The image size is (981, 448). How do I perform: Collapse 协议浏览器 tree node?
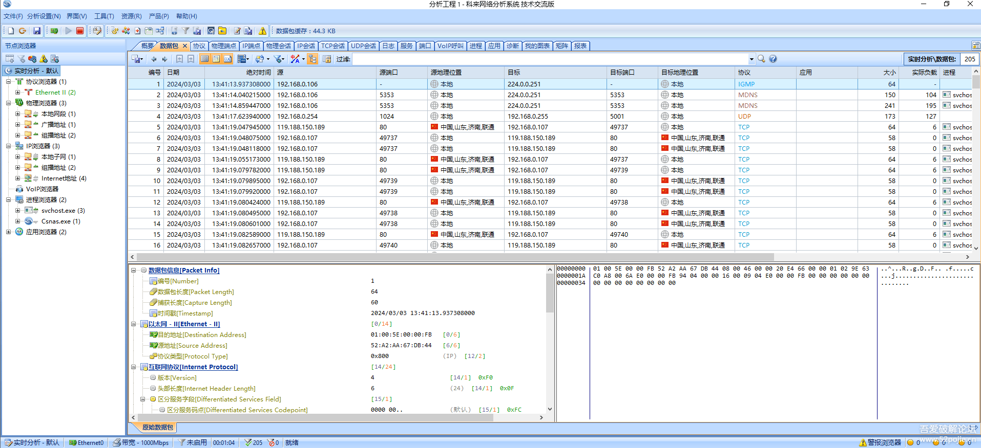pos(8,81)
